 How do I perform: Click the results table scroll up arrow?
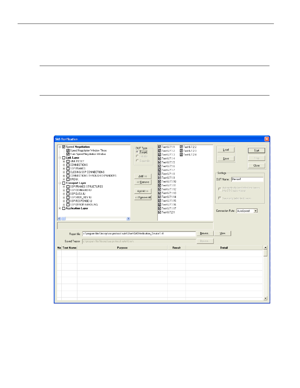click(265, 248)
